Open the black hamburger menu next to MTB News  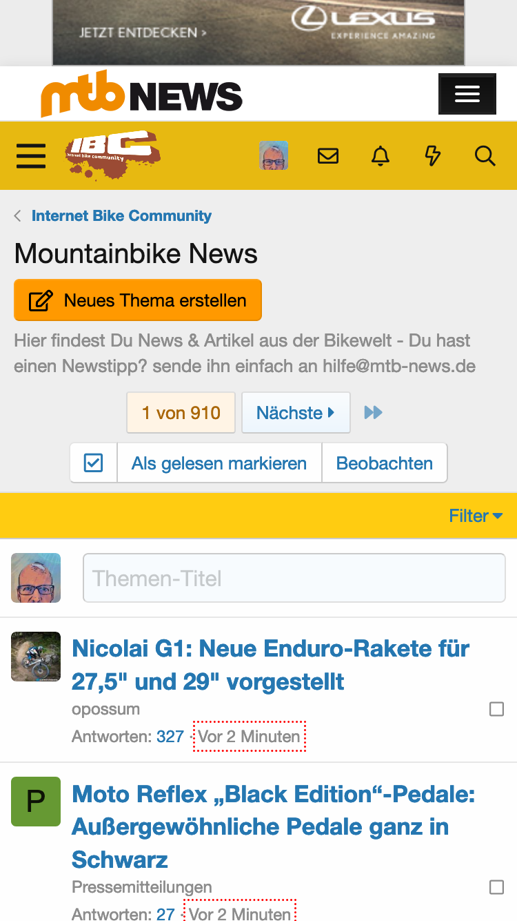tap(467, 94)
